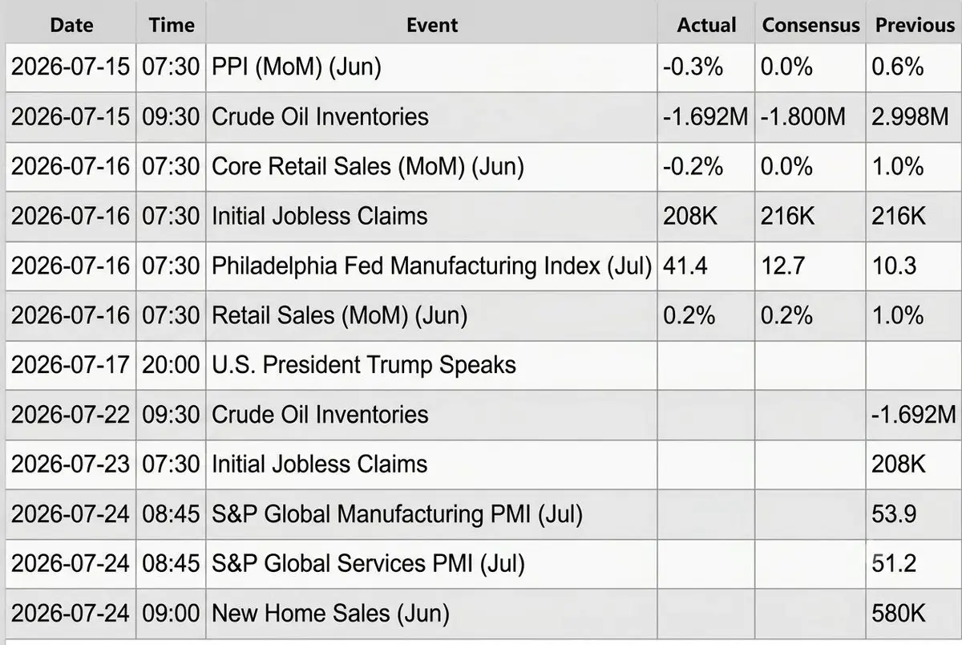The height and width of the screenshot is (645, 962).
Task: Select Crude Oil Inventories on 2026-07-22
Action: 320,415
